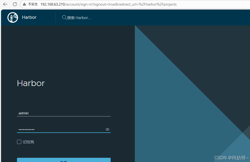Click the address bar URL
The width and height of the screenshot is (250, 162).
pyautogui.click(x=109, y=4)
